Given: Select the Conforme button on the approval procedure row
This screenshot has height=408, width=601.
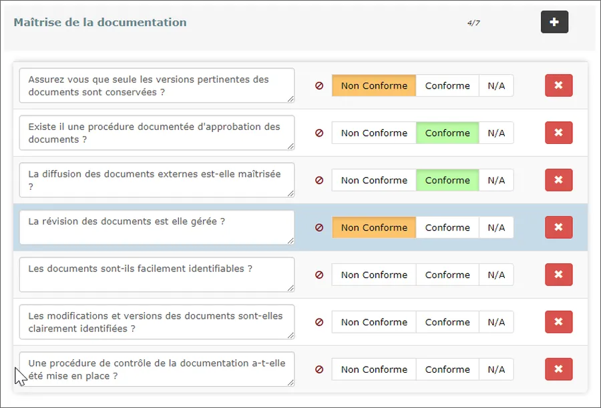Looking at the screenshot, I should coord(447,133).
